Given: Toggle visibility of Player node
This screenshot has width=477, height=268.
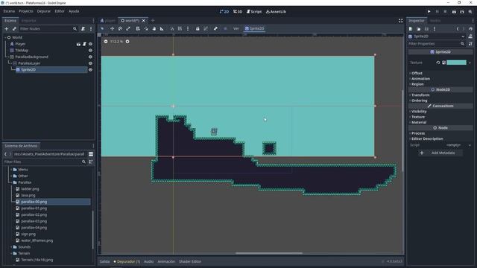Looking at the screenshot, I should [x=90, y=44].
